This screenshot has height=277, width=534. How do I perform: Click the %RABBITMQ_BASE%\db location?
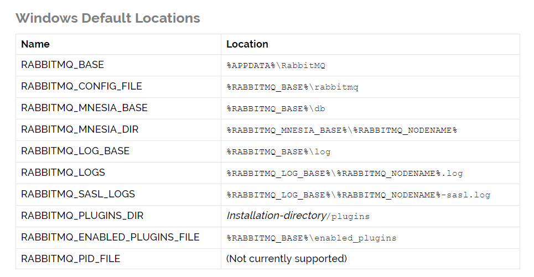(x=276, y=108)
